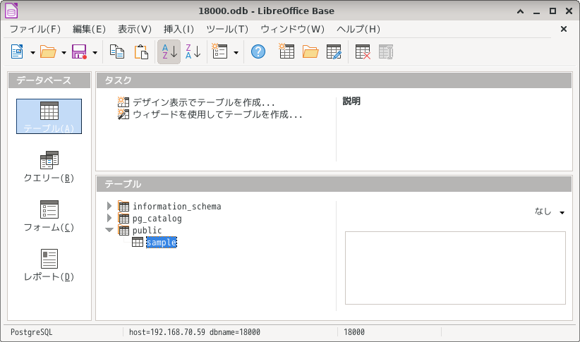This screenshot has height=342, width=580.
Task: Open the ツール(T) menu
Action: (227, 29)
